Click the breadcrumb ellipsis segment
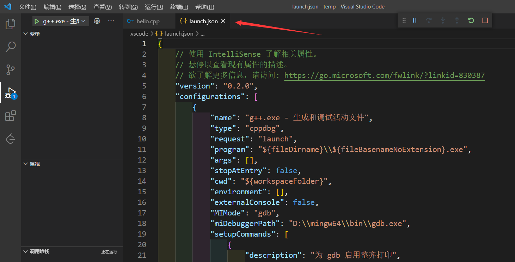This screenshot has height=262, width=515. (x=203, y=34)
